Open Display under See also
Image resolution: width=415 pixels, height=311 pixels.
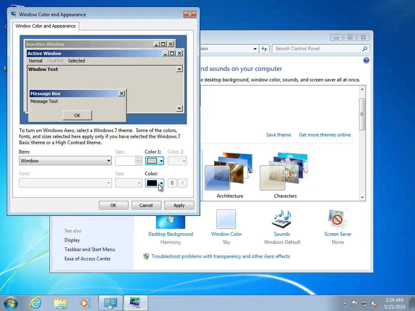point(72,240)
